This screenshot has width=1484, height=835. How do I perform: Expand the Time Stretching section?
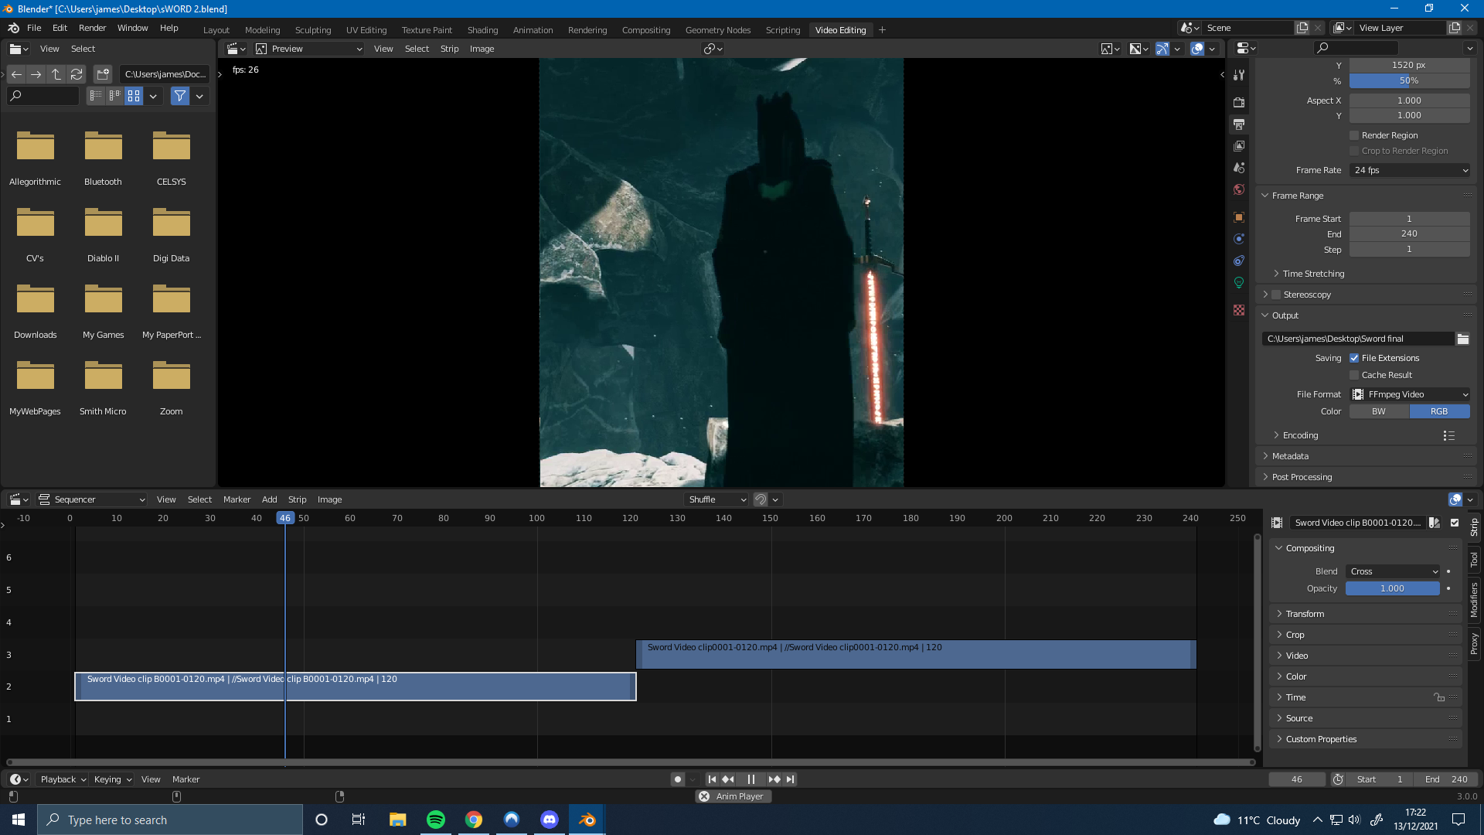click(1313, 274)
